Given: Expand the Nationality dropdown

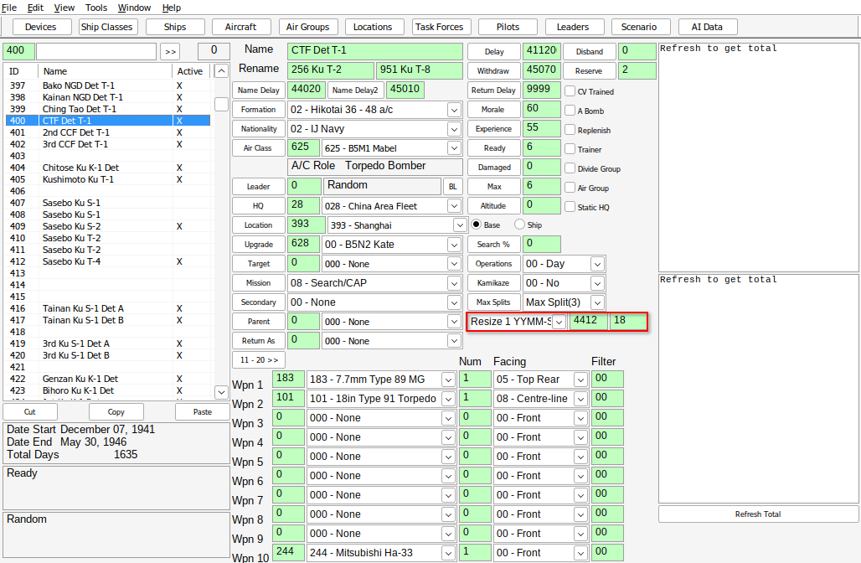Looking at the screenshot, I should tap(454, 129).
